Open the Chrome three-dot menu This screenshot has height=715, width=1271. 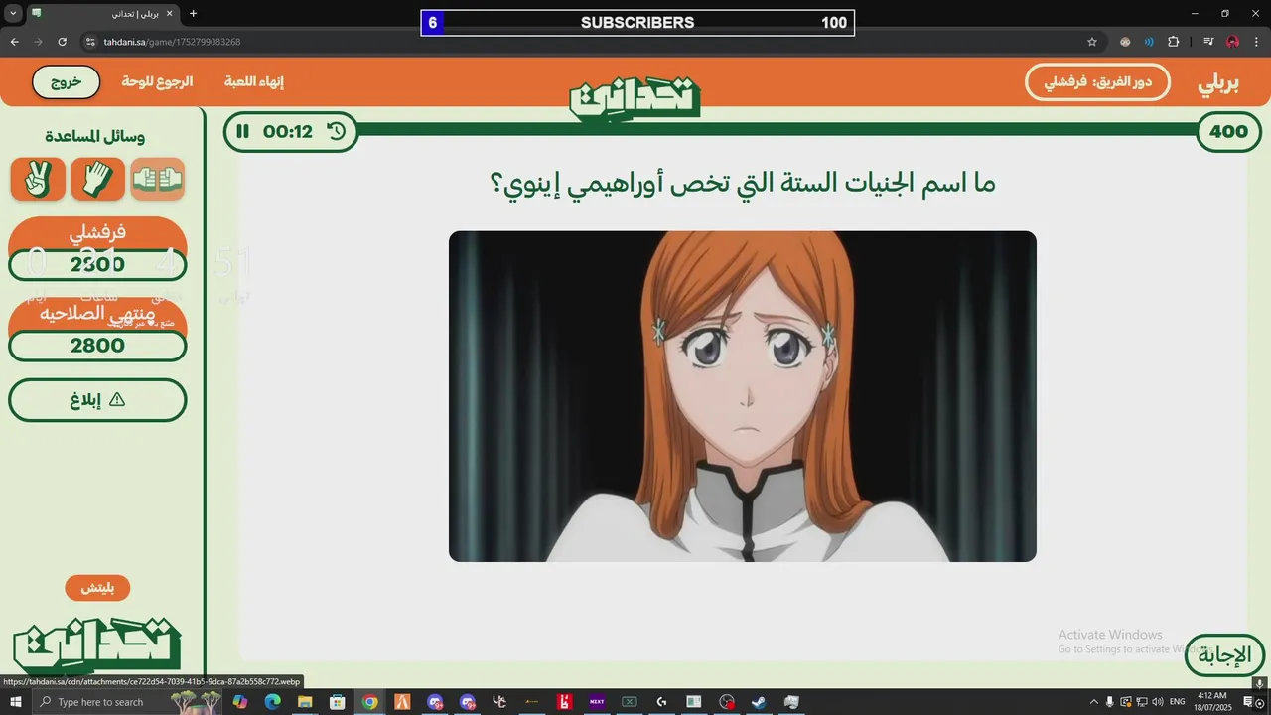point(1256,42)
